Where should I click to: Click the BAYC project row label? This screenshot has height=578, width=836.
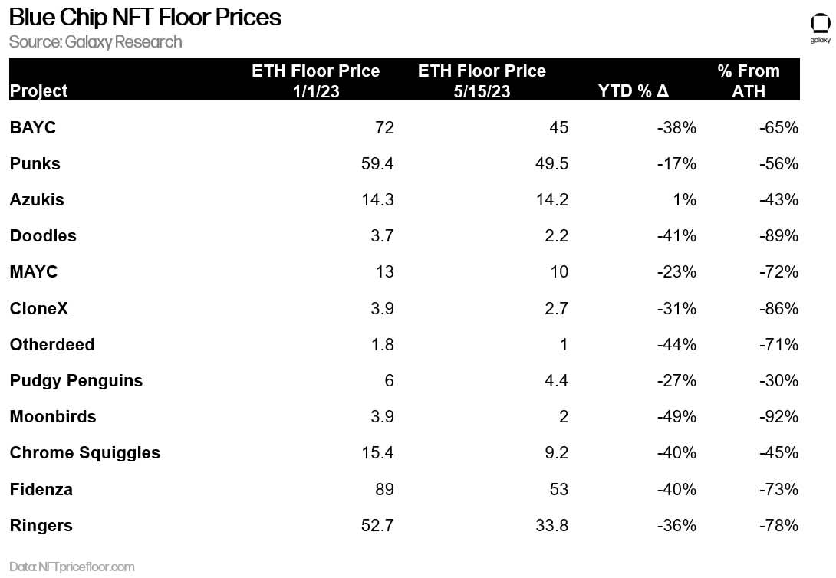(x=33, y=127)
